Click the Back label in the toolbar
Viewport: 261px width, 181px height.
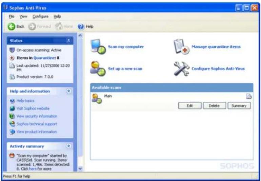[20, 26]
